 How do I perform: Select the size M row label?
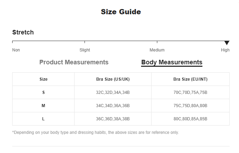44,106
